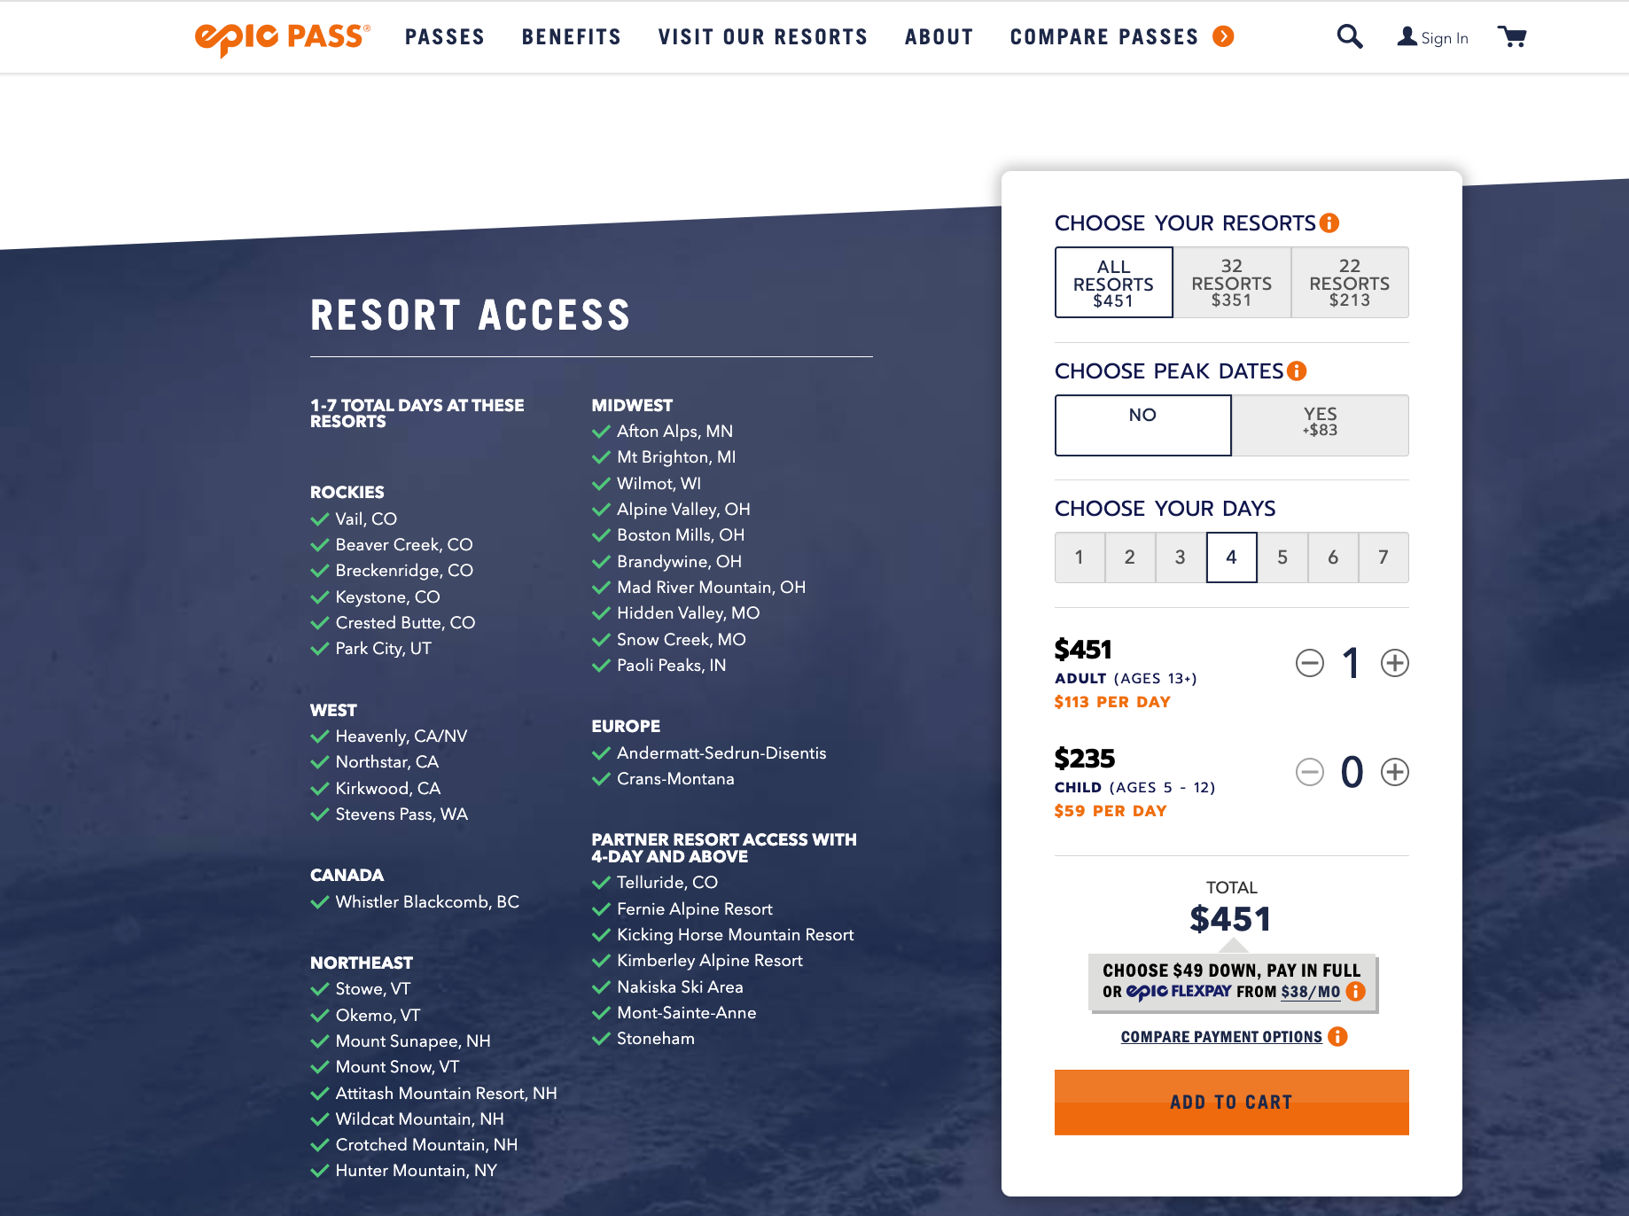Select 7 days in Choose Your Days

(x=1383, y=557)
